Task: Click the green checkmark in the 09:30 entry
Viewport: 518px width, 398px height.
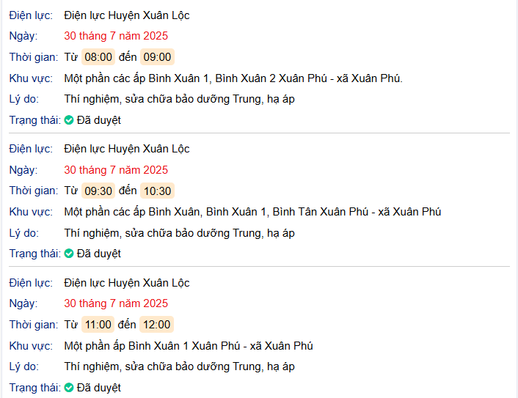Action: tap(69, 254)
